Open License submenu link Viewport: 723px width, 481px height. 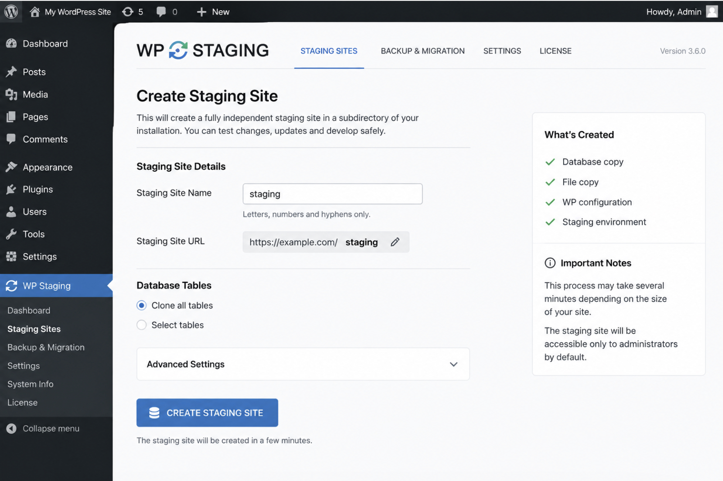(23, 403)
